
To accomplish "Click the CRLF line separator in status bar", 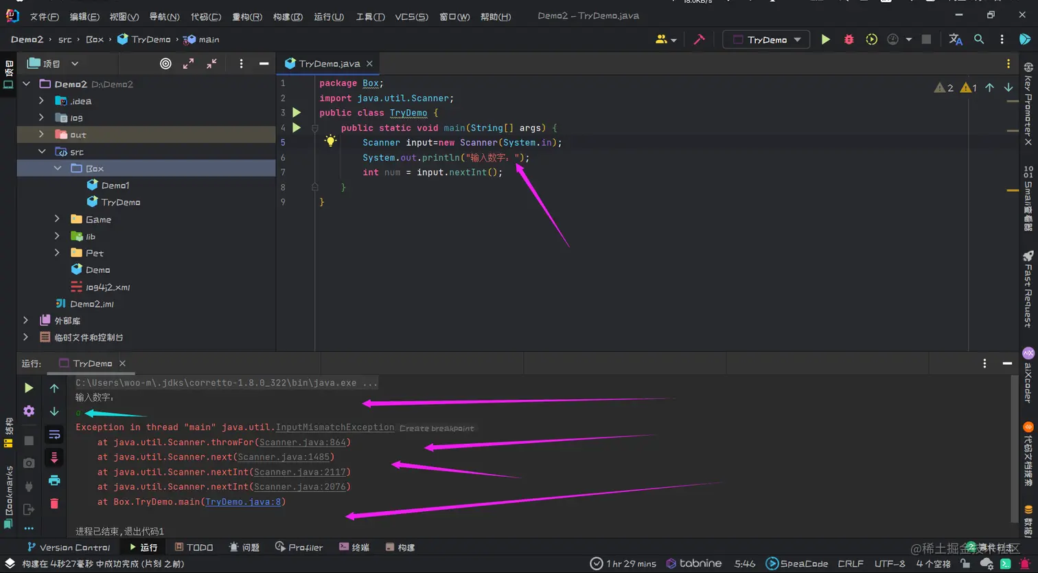I will pyautogui.click(x=851, y=563).
